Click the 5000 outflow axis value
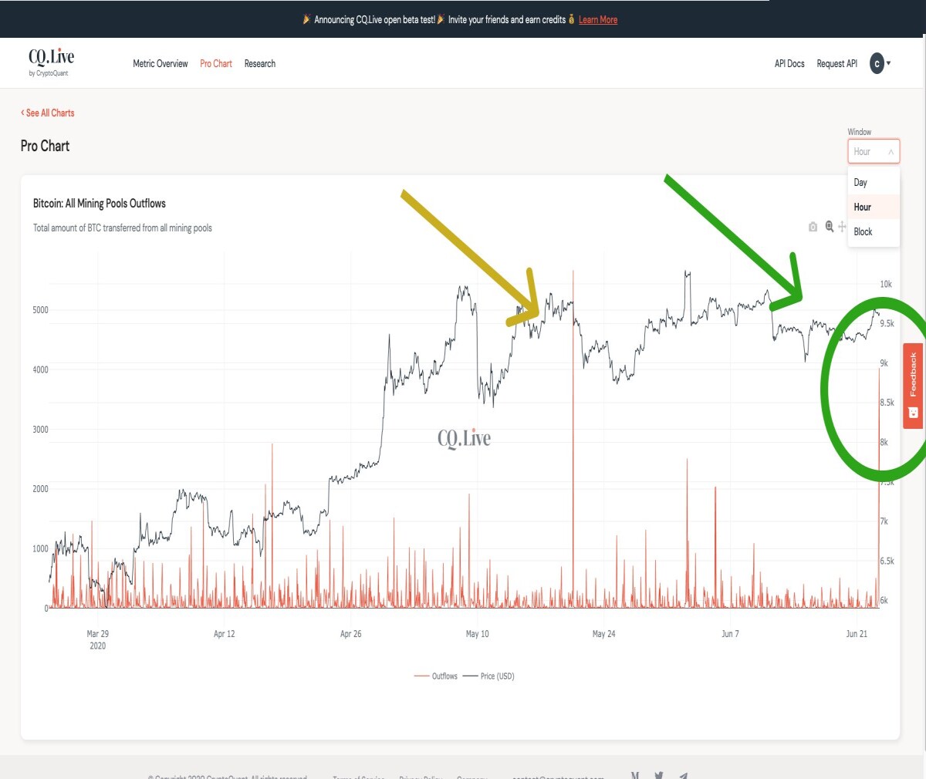Screen dimensions: 926x779 point(40,310)
